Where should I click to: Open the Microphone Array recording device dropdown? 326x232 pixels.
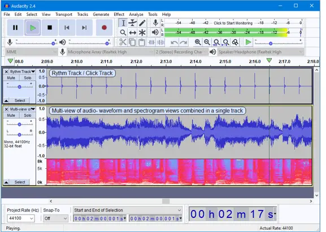(110, 52)
